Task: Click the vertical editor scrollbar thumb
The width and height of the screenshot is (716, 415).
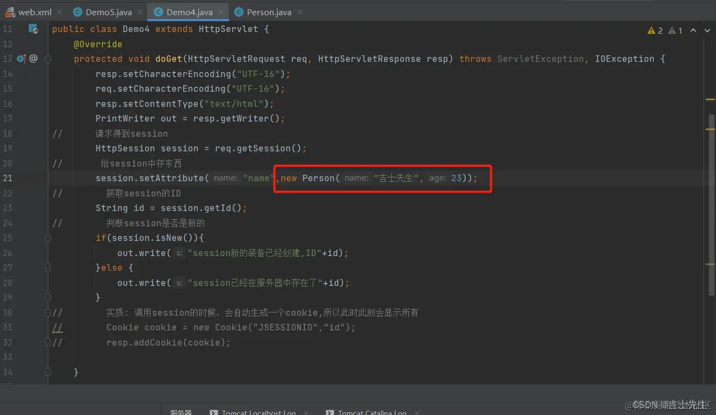Action: click(711, 205)
